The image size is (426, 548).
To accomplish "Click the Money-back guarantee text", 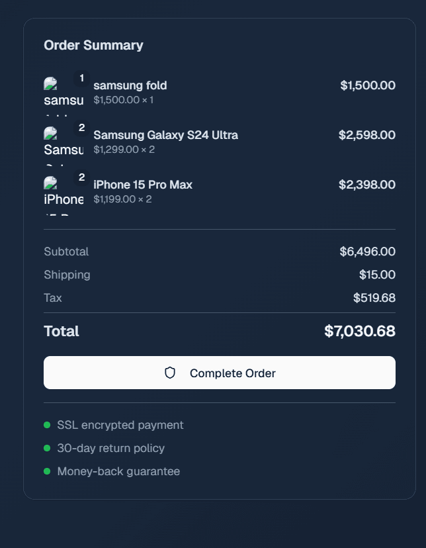I will [x=118, y=471].
